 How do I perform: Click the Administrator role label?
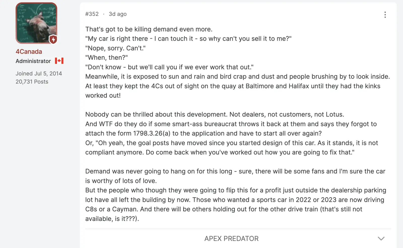tap(33, 61)
